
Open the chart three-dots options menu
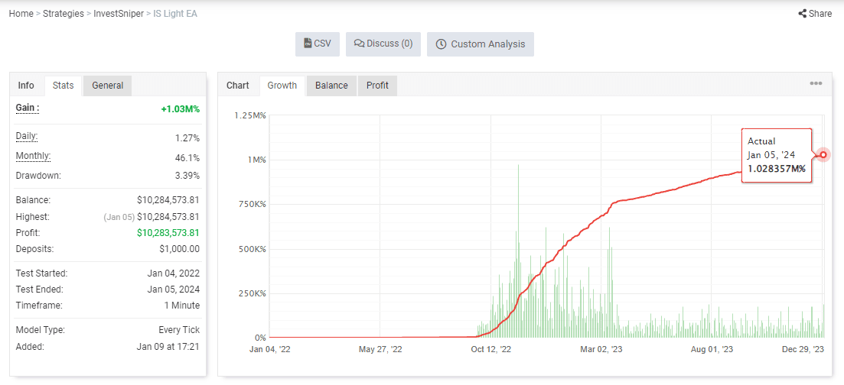click(816, 83)
